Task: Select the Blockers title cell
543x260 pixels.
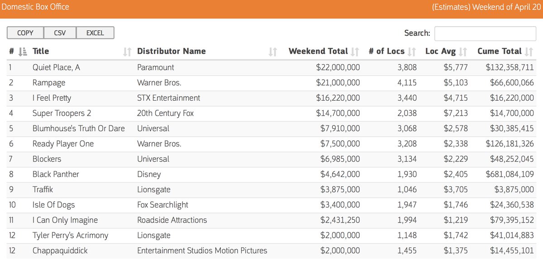Action: coord(47,159)
